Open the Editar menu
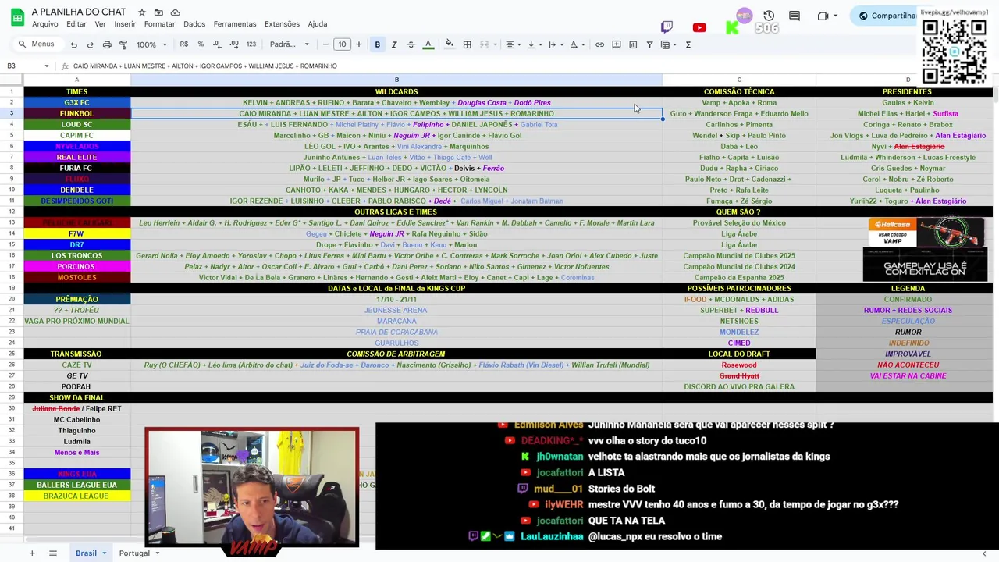 (x=76, y=24)
